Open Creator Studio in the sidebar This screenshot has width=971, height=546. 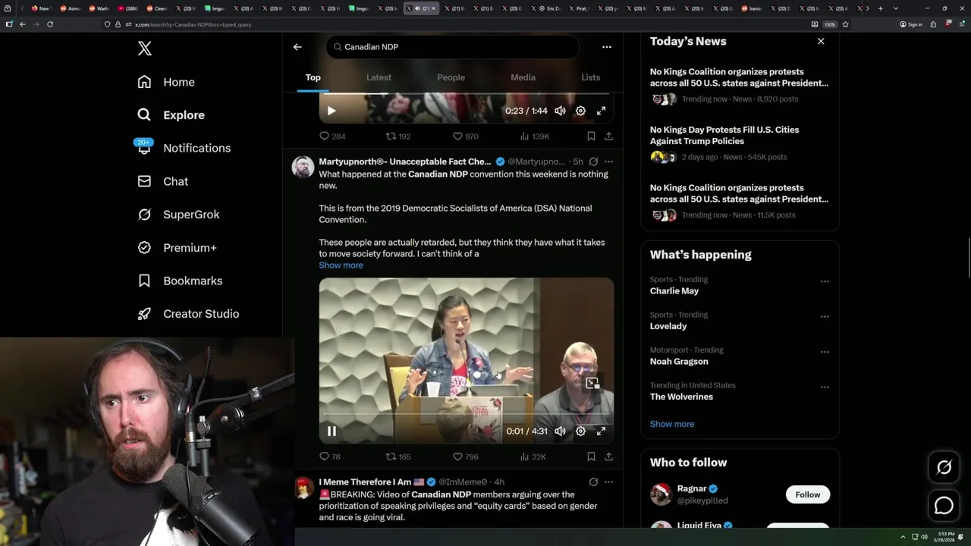188,314
